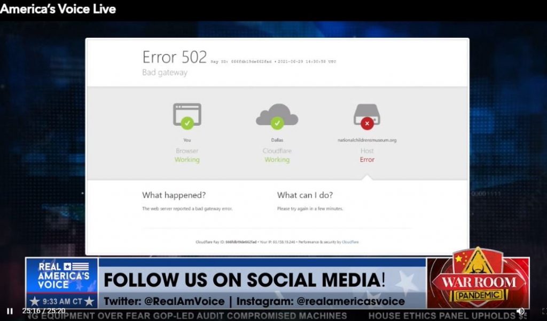Mute audio with the speaker icon
This screenshot has height=321, width=547.
pyautogui.click(x=520, y=311)
